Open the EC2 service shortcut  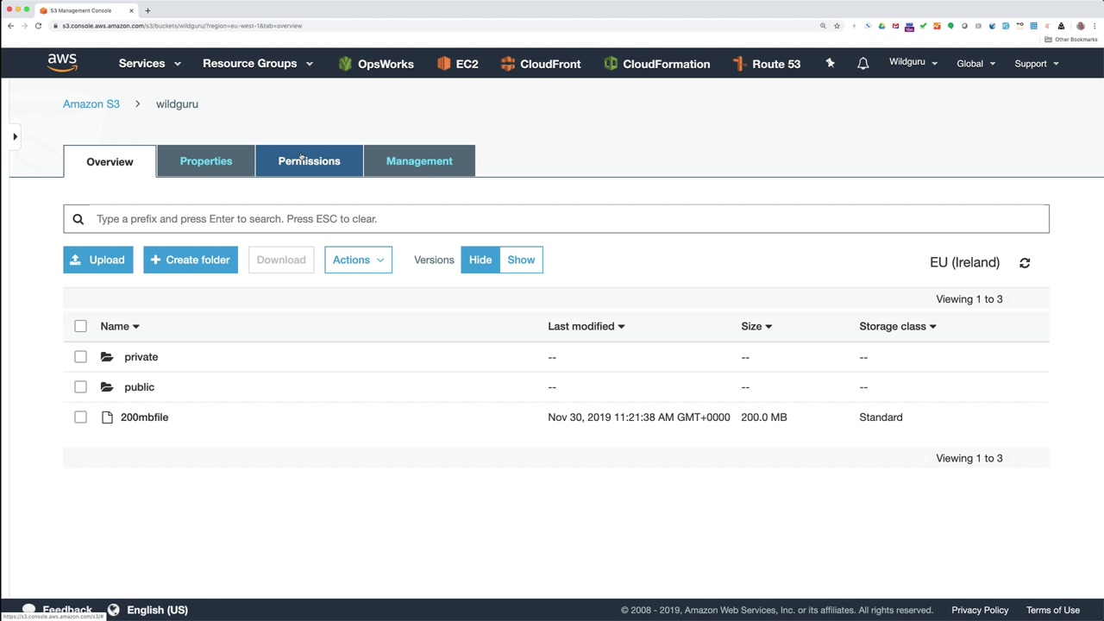point(457,64)
